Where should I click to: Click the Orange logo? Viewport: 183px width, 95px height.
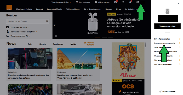tap(9, 8)
